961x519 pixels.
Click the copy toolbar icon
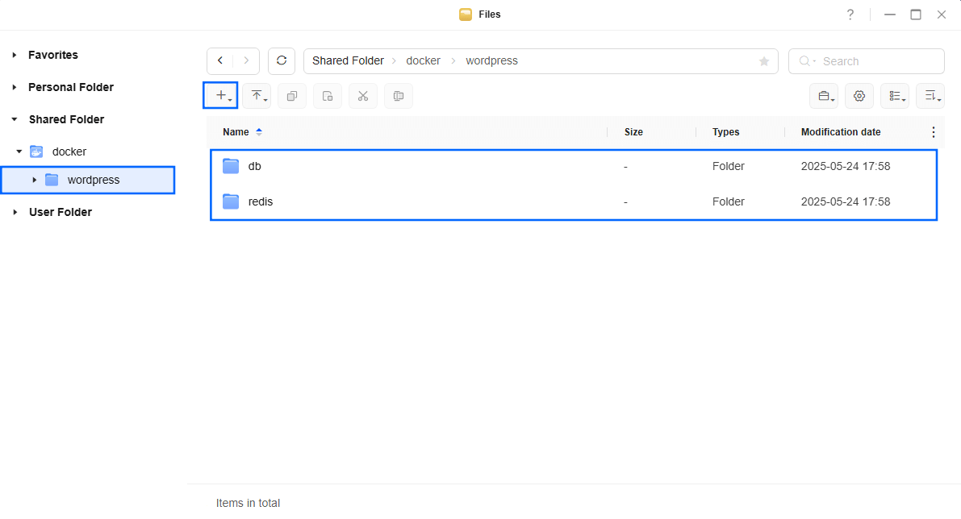[x=292, y=95]
